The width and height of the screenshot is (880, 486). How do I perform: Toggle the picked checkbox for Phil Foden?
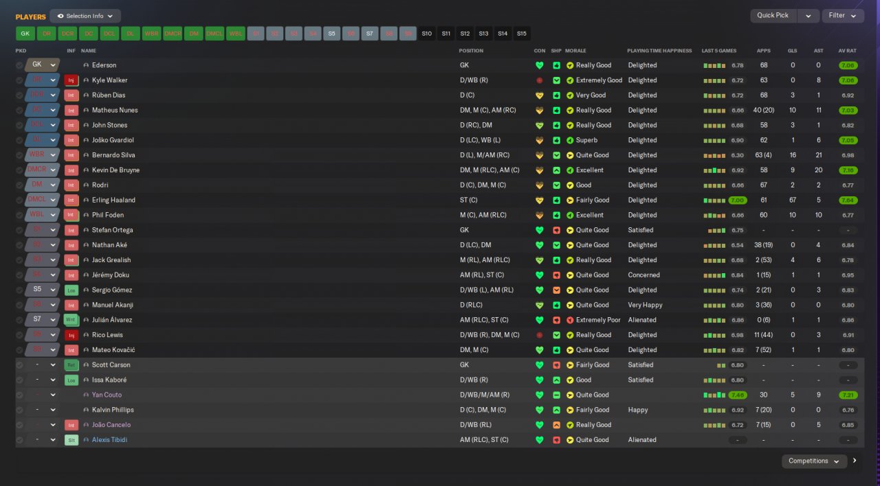click(19, 215)
